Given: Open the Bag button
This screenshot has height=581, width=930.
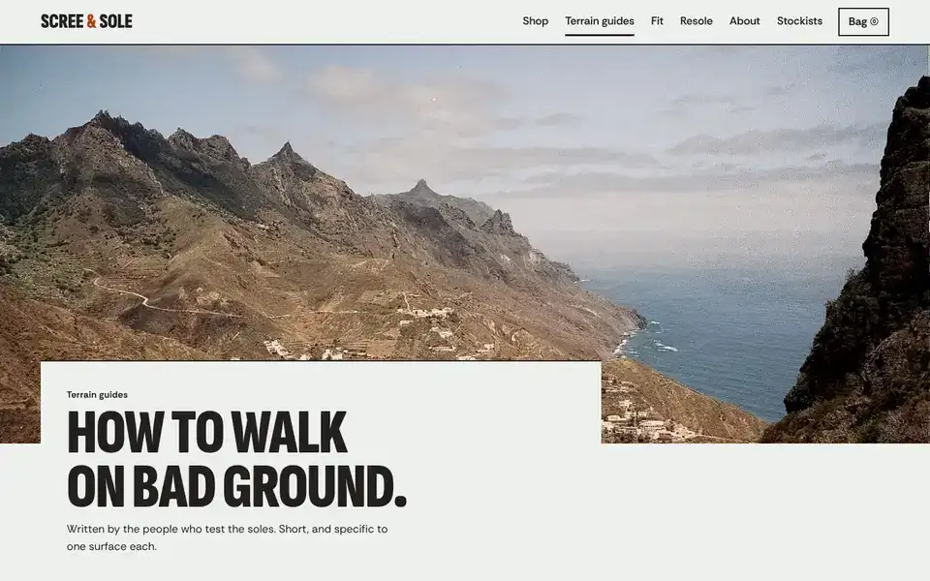Looking at the screenshot, I should (x=863, y=22).
